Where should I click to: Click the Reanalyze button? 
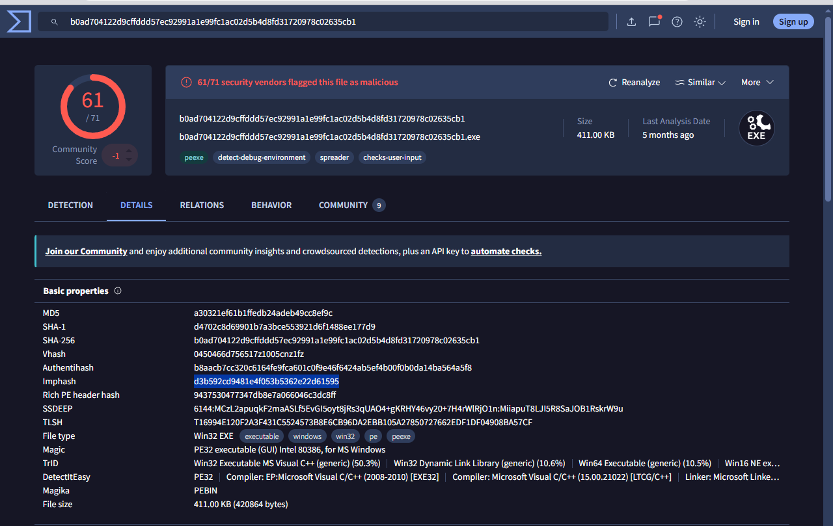(x=634, y=83)
